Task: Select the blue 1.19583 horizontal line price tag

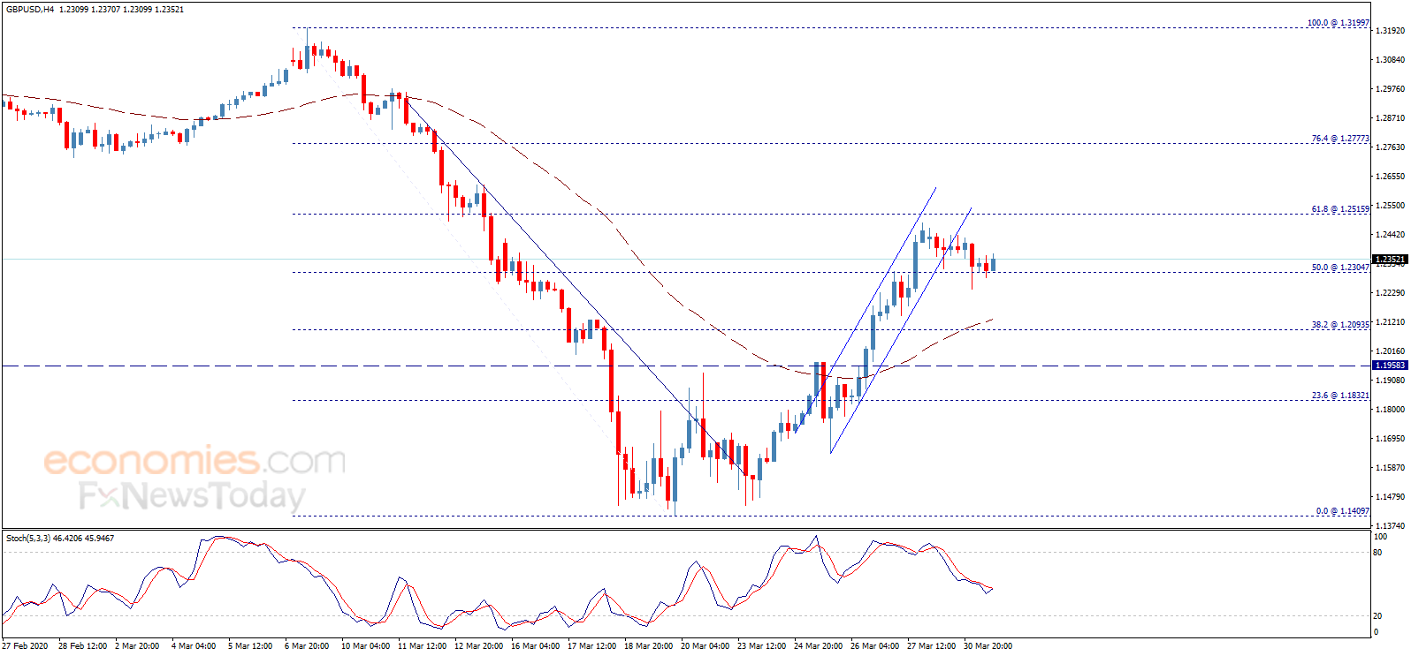Action: [x=1390, y=366]
